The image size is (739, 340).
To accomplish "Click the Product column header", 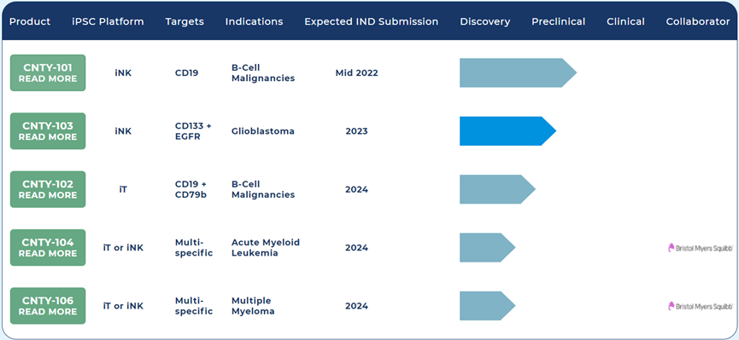I will click(x=30, y=21).
